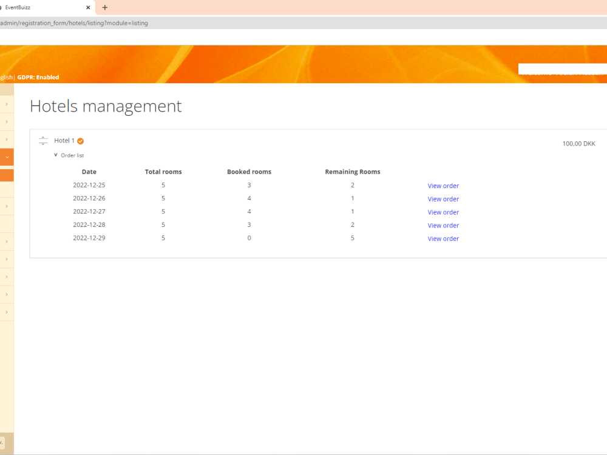
Task: View order for 2022-12-25
Action: [443, 186]
